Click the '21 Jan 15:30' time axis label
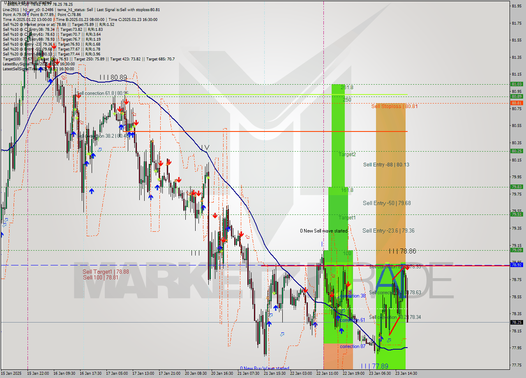Image resolution: width=526 pixels, height=378 pixels. click(x=275, y=373)
